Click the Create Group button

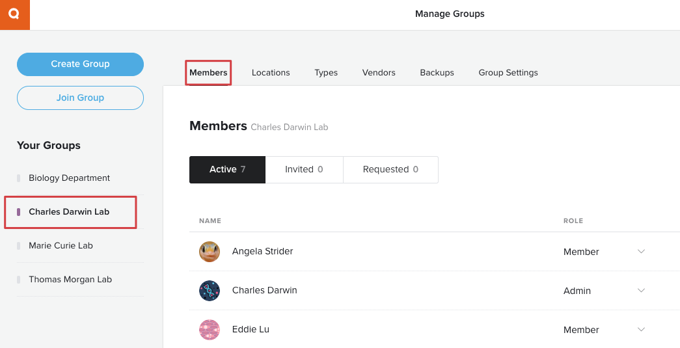(x=80, y=64)
